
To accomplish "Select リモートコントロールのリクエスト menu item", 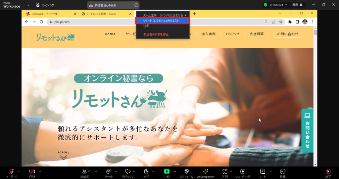I will (x=162, y=20).
